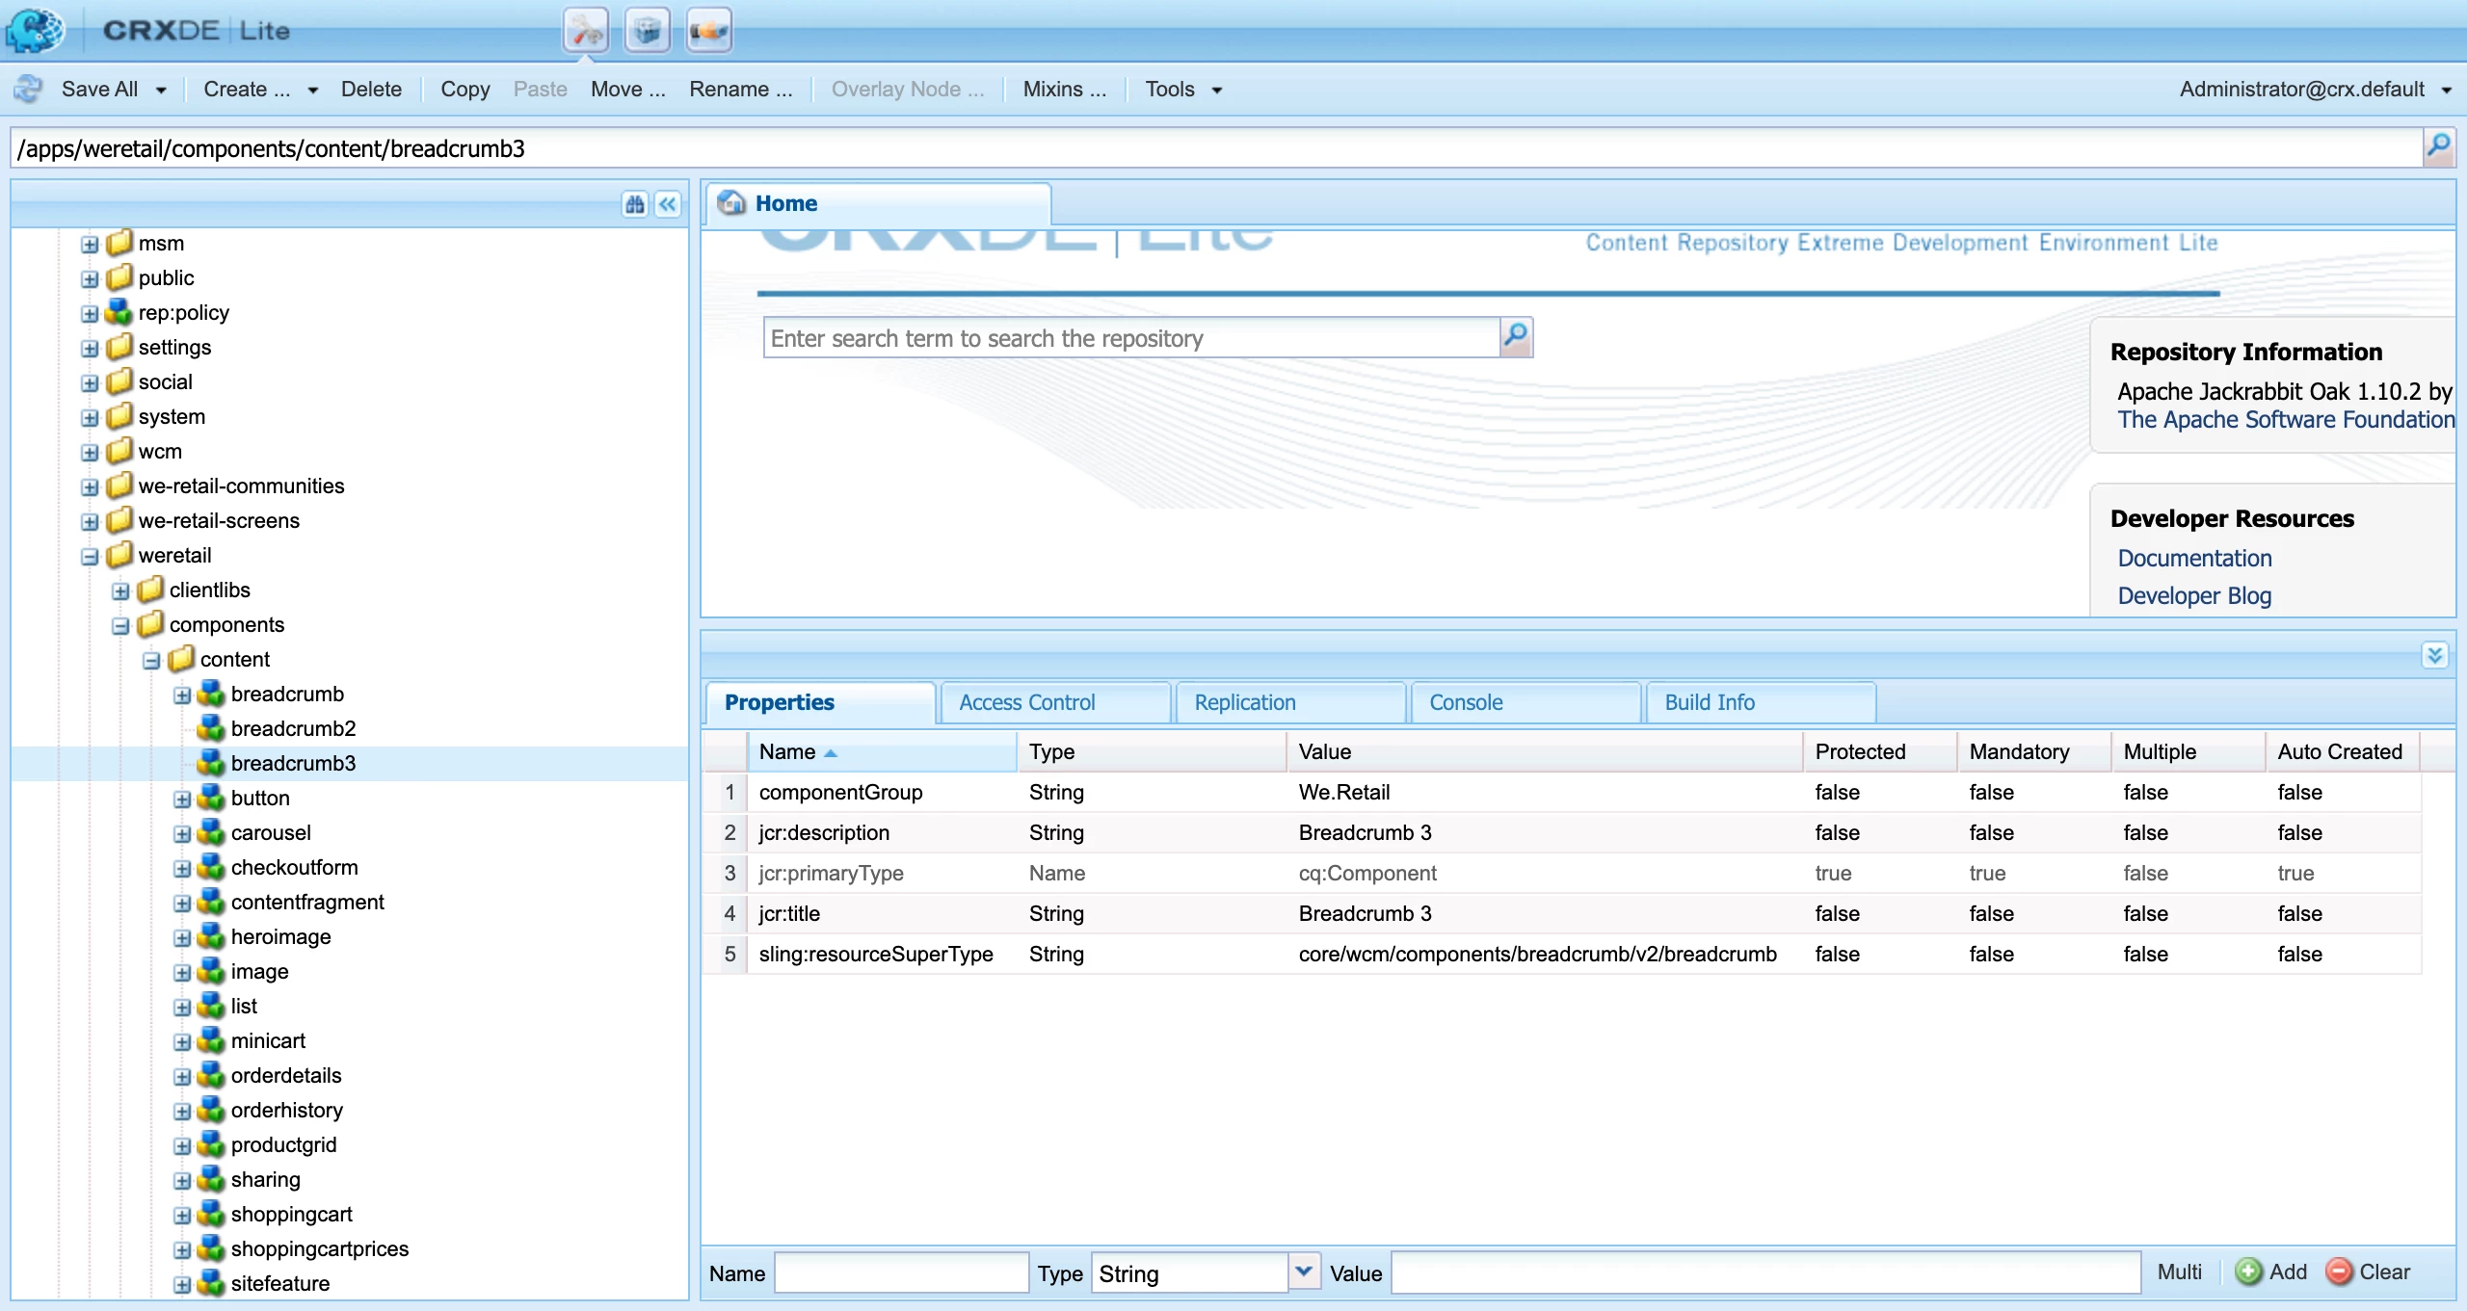The image size is (2467, 1311).
Task: Click the Add property button
Action: 2271,1272
